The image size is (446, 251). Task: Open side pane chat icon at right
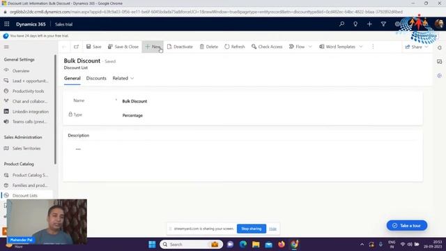coord(440,61)
